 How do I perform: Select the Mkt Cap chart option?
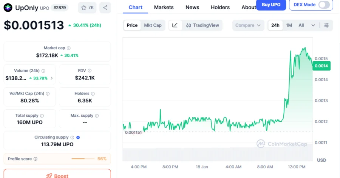tap(153, 25)
